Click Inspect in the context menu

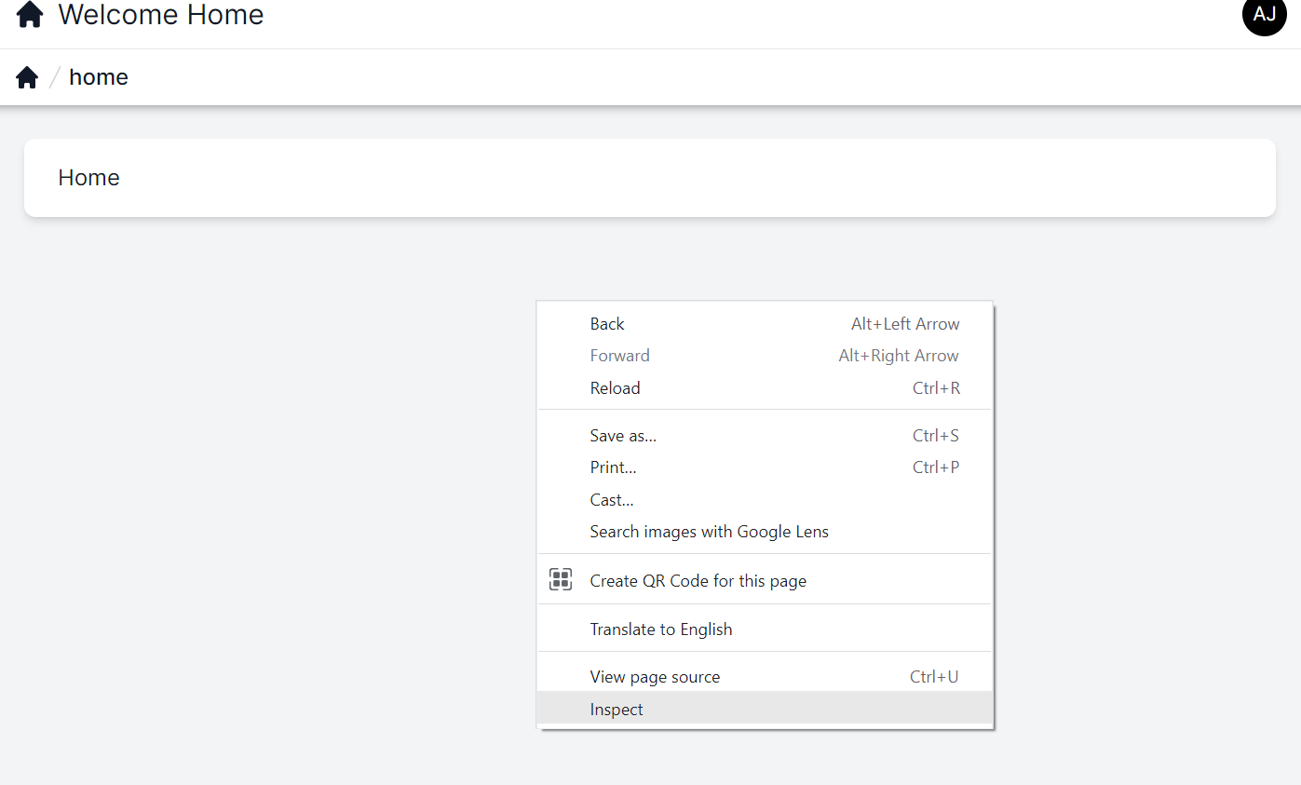click(x=617, y=710)
